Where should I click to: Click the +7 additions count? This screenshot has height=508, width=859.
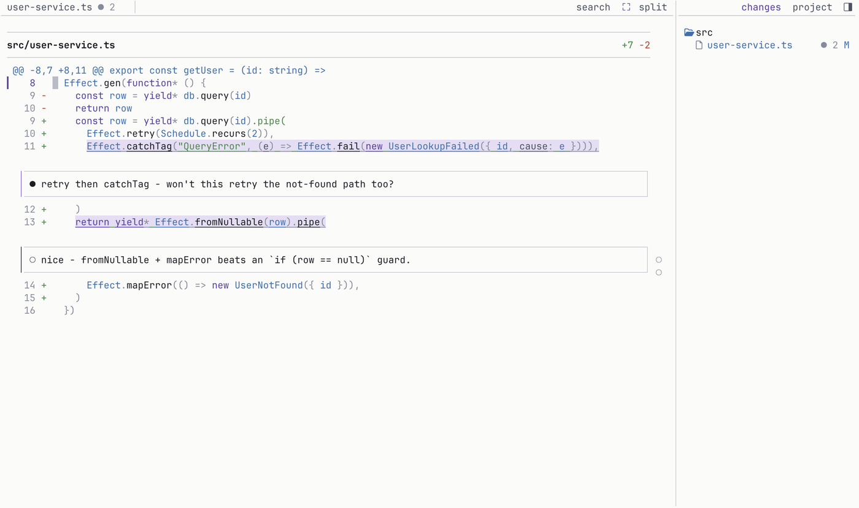tap(627, 45)
